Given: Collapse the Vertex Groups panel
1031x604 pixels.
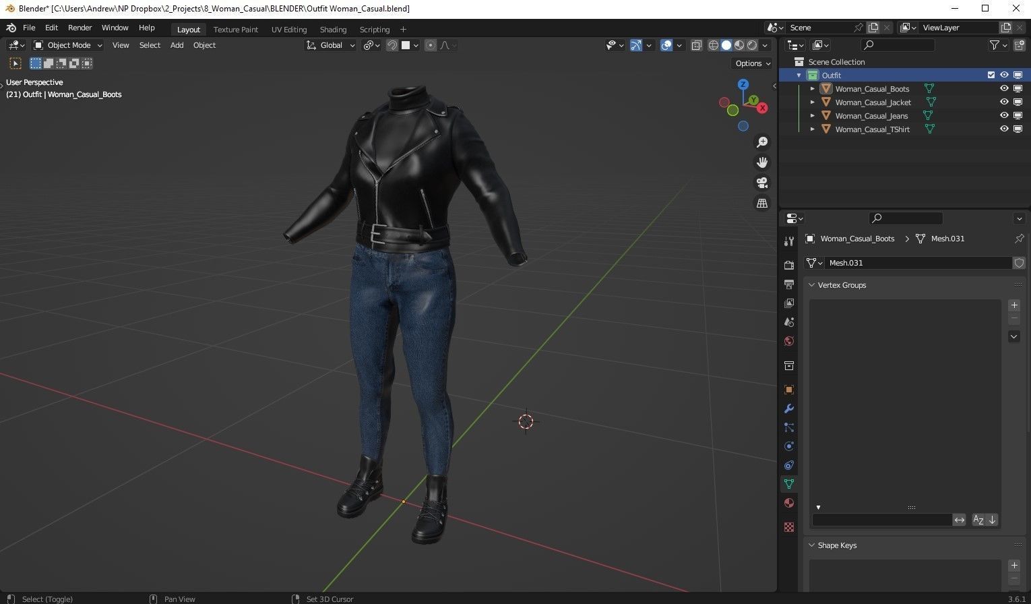Looking at the screenshot, I should coord(812,285).
